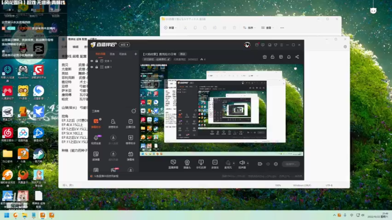Image resolution: width=392 pixels, height=220 pixels.
Task: Select 全屏 1 source row
Action: [114, 67]
